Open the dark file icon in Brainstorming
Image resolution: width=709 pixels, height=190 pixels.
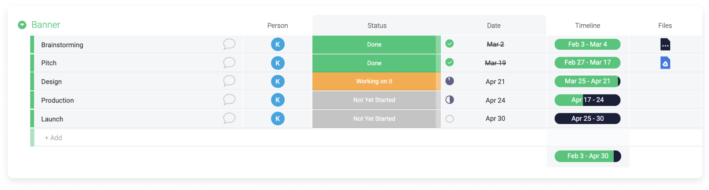(x=665, y=44)
